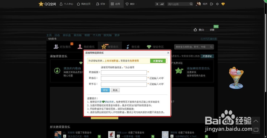Viewport: 267px width, 138px height.
Task: Open the settings gear icon
Action: tap(217, 4)
